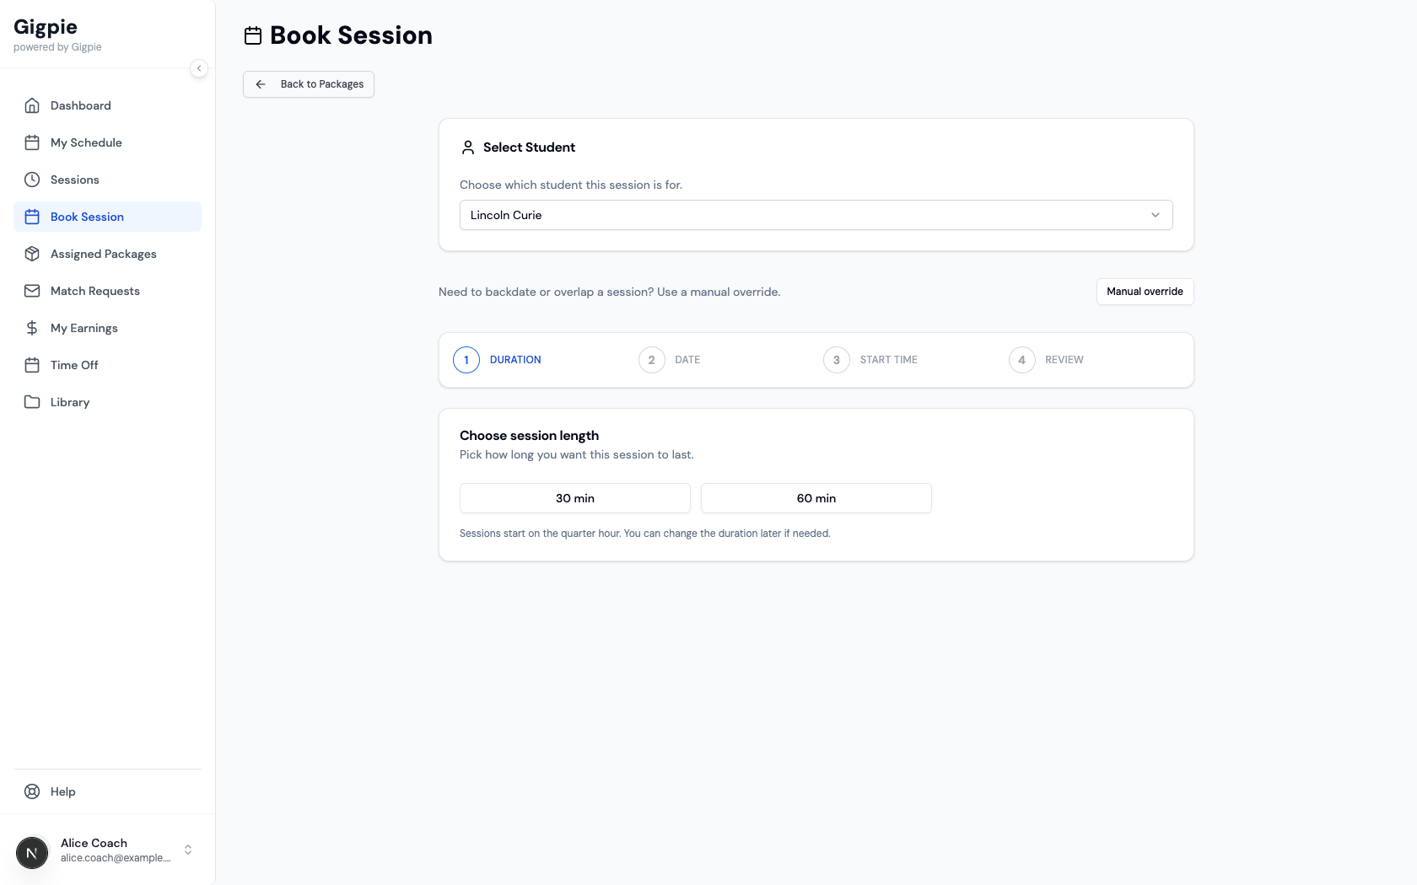This screenshot has width=1417, height=885.
Task: Expand the Alice Coach account menu
Action: pyautogui.click(x=188, y=850)
